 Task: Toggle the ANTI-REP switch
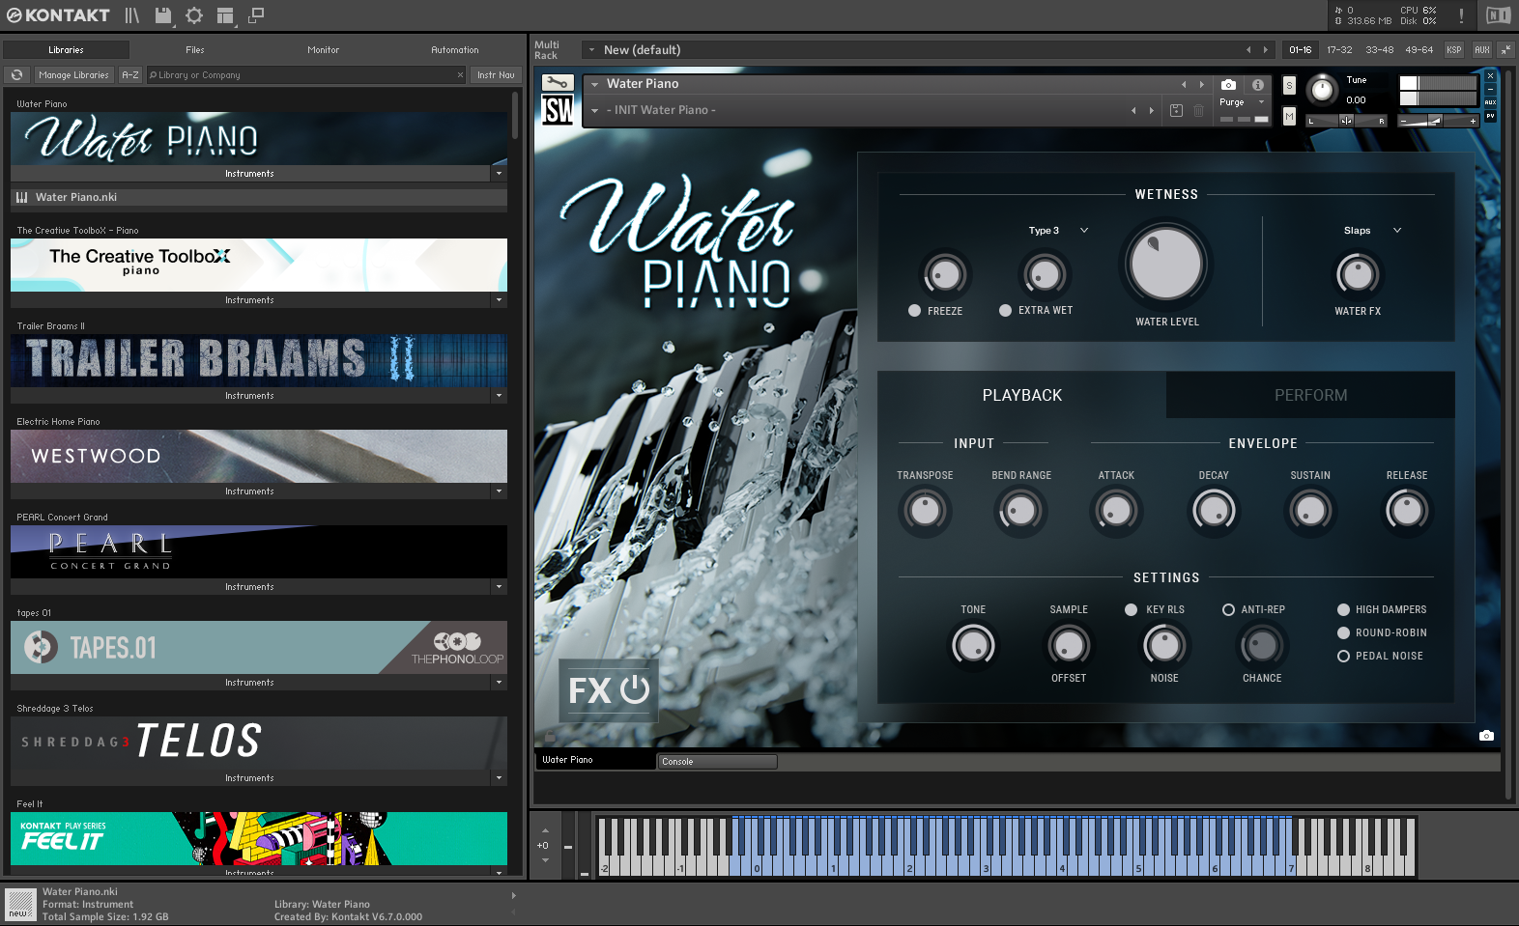tap(1228, 609)
